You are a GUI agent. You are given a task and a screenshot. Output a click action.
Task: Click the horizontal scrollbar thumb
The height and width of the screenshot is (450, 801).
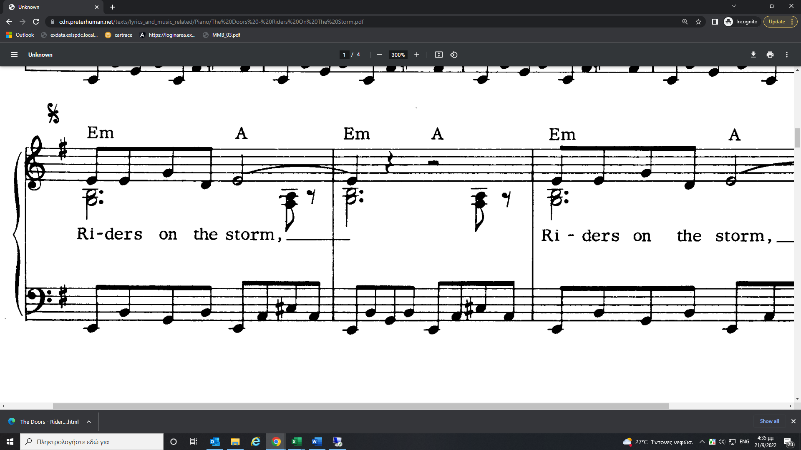click(360, 406)
